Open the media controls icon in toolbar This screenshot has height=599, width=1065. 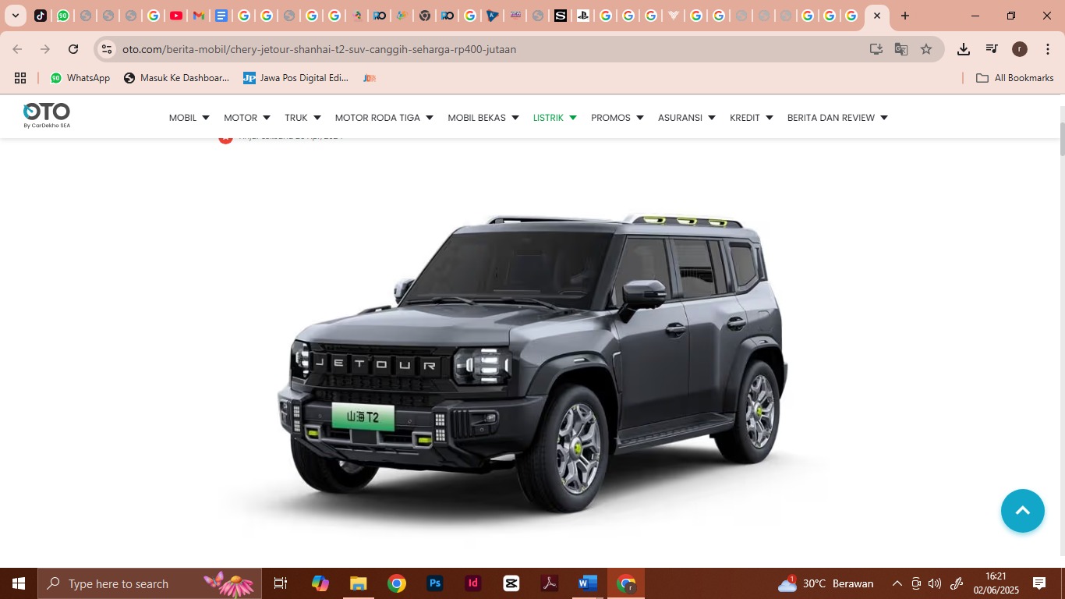992,49
